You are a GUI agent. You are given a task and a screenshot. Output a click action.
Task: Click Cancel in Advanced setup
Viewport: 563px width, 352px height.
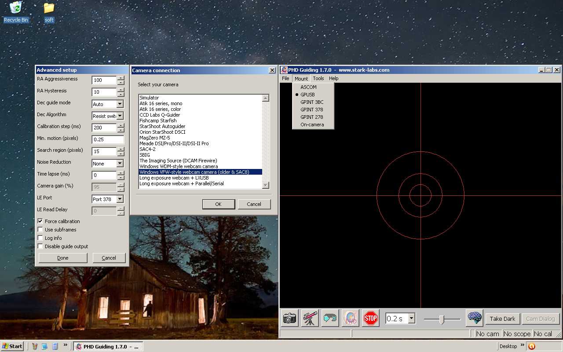[109, 258]
